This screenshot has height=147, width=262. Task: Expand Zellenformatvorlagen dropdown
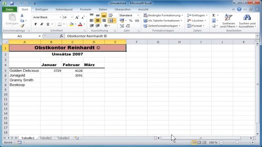tap(179, 26)
